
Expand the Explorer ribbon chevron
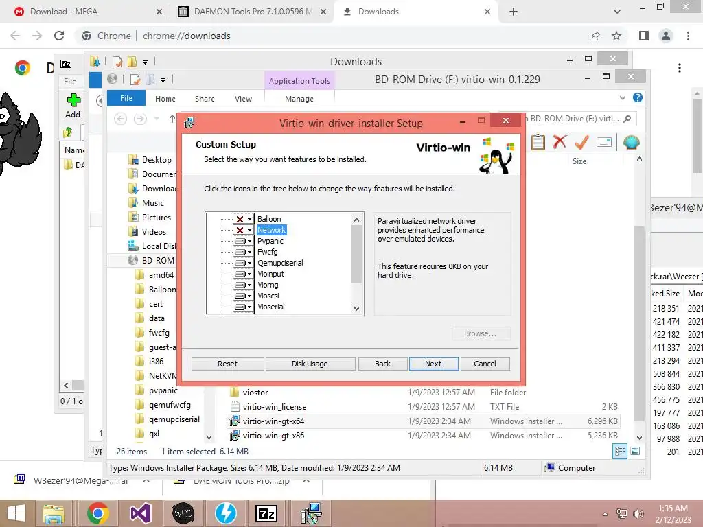(622, 97)
